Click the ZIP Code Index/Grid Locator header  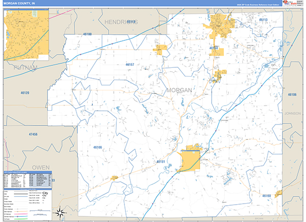click(28, 172)
